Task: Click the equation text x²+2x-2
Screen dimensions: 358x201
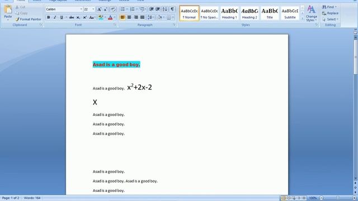Action: [x=139, y=87]
